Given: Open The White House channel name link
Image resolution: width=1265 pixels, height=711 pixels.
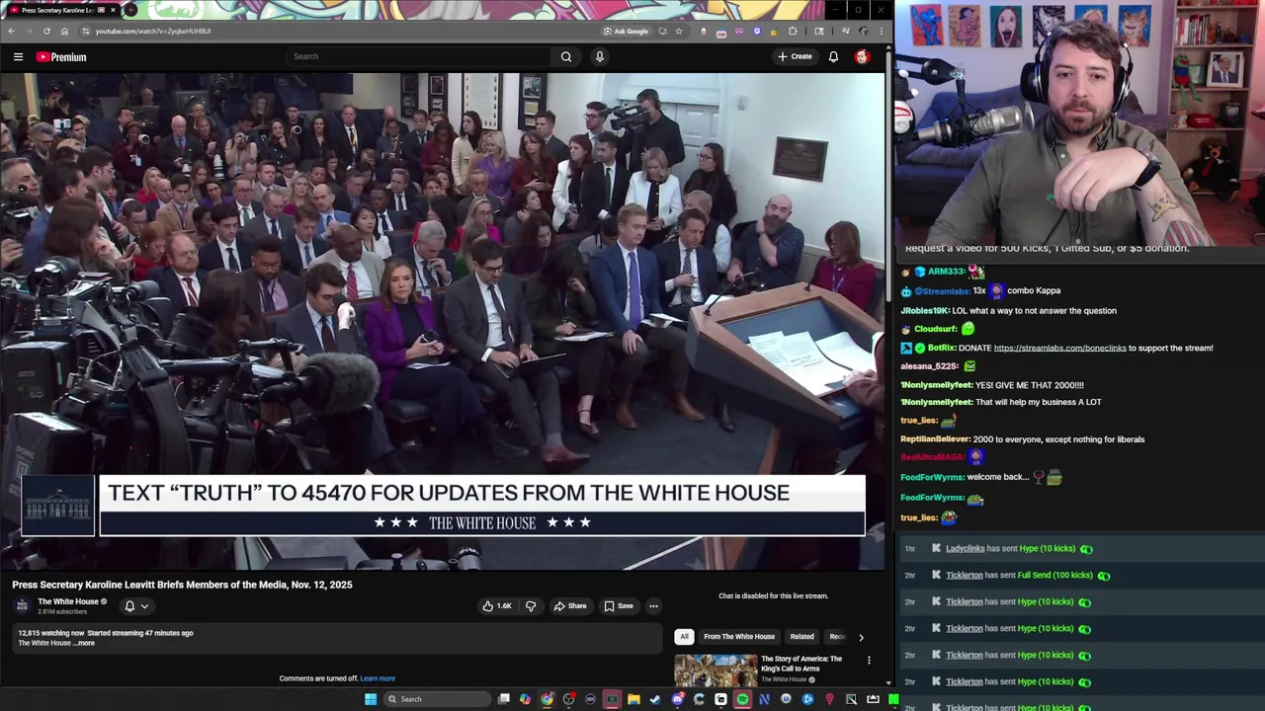Looking at the screenshot, I should point(68,601).
